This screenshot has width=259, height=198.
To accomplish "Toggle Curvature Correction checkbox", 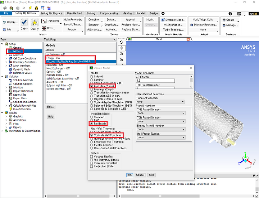I will (x=91, y=163).
